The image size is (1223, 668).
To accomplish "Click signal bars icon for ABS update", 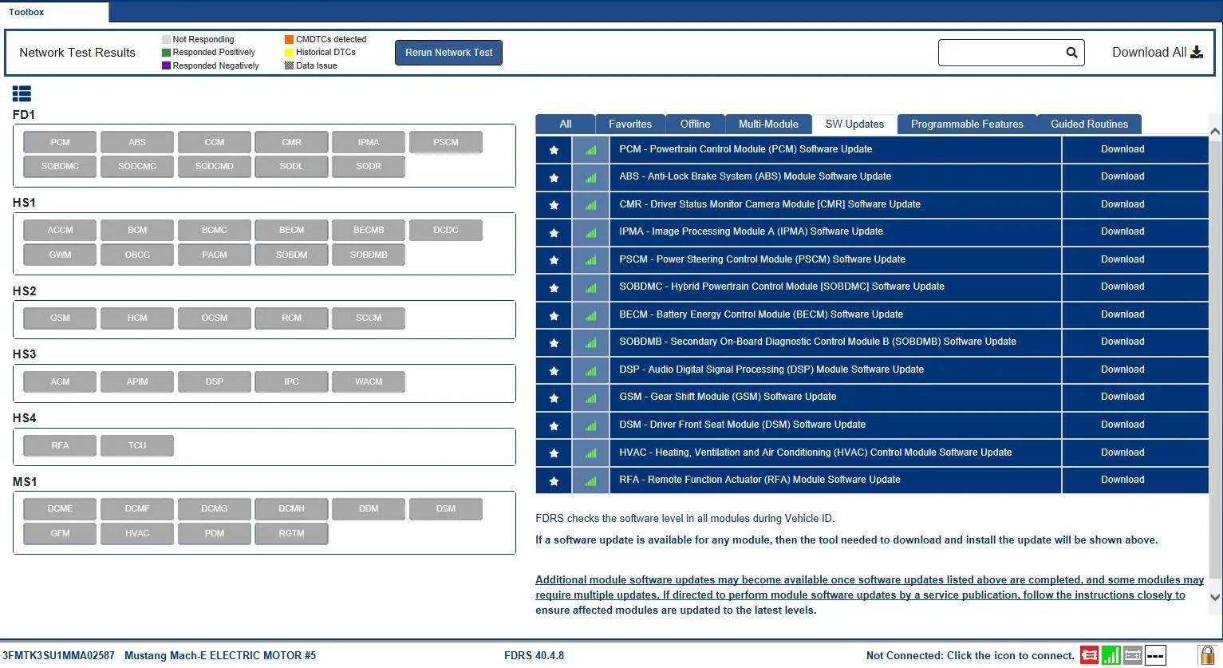I will [590, 177].
